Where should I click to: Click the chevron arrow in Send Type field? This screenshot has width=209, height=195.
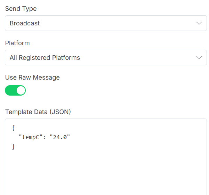click(x=199, y=23)
